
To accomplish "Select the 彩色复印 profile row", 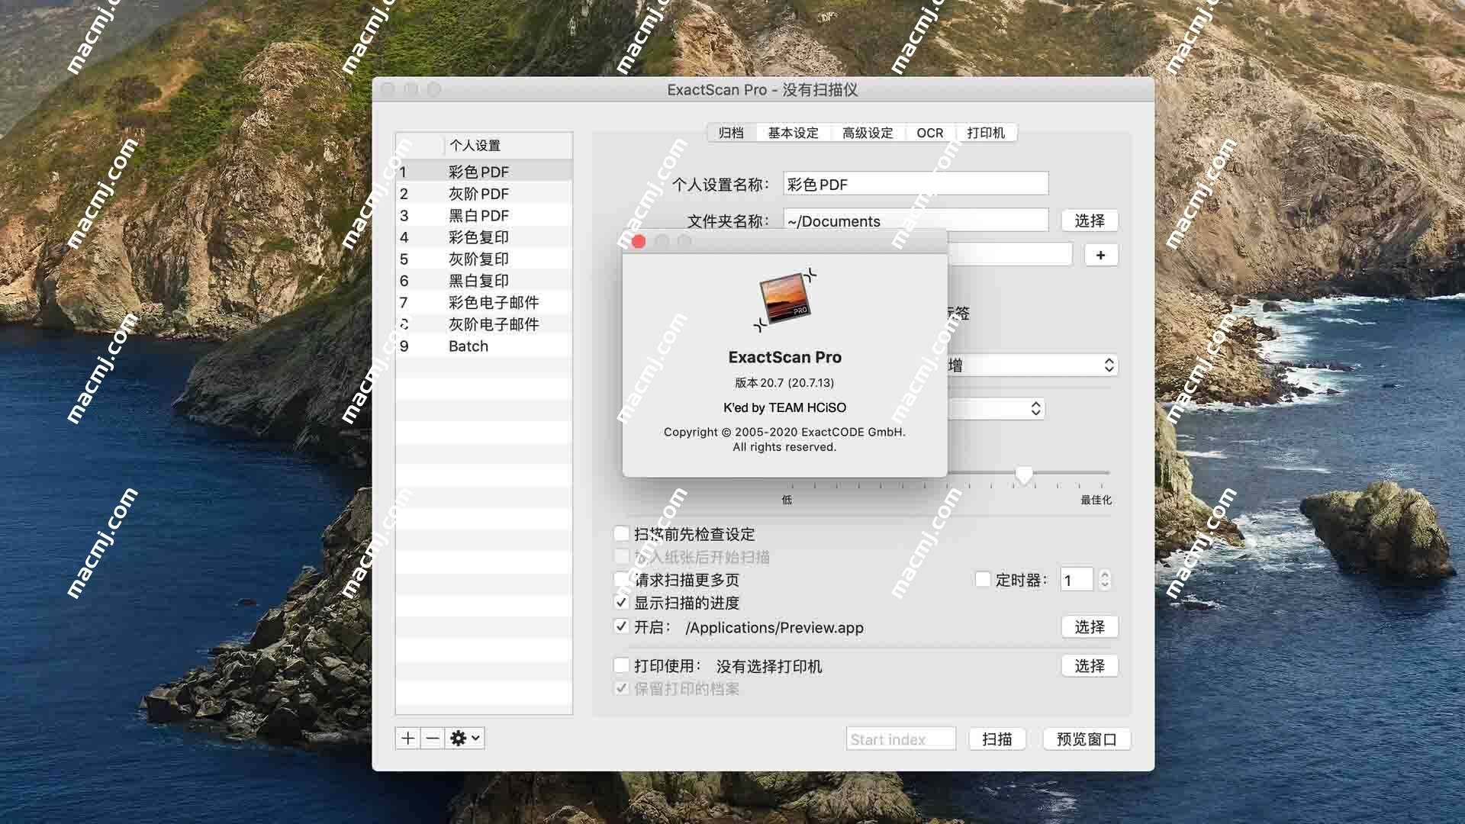I will pyautogui.click(x=484, y=237).
